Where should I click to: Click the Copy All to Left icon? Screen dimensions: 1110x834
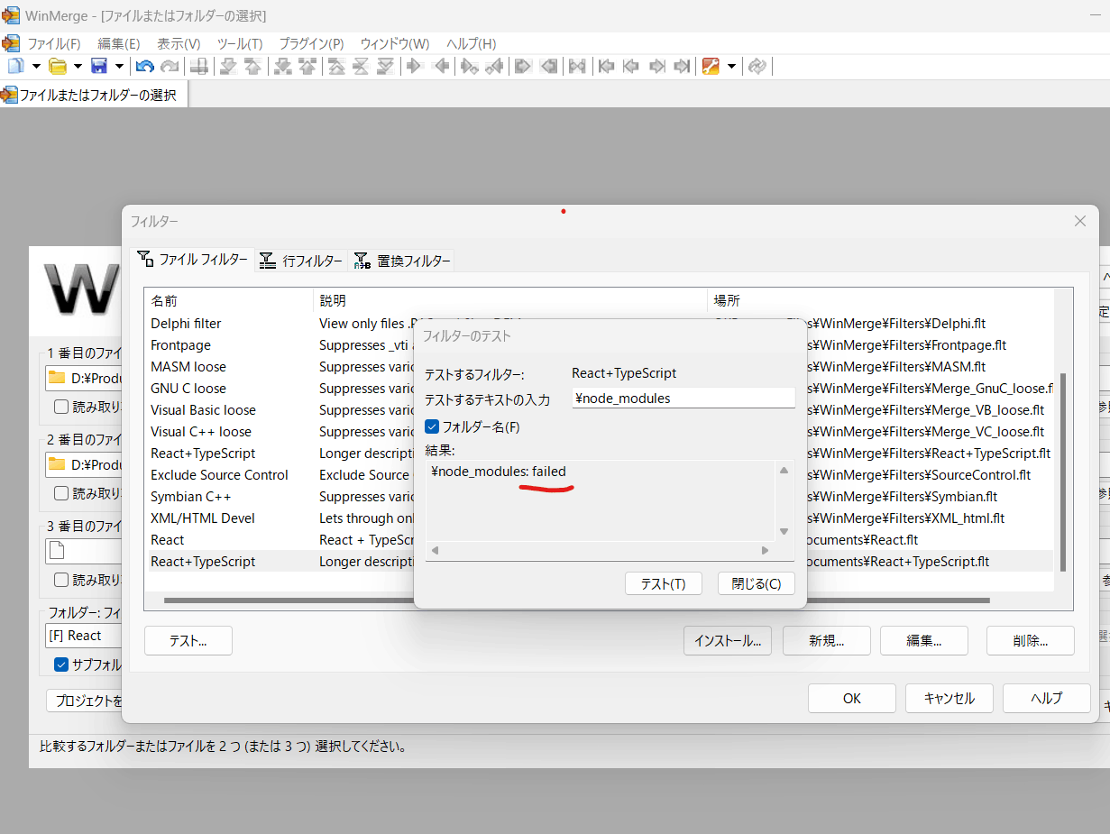pyautogui.click(x=548, y=66)
